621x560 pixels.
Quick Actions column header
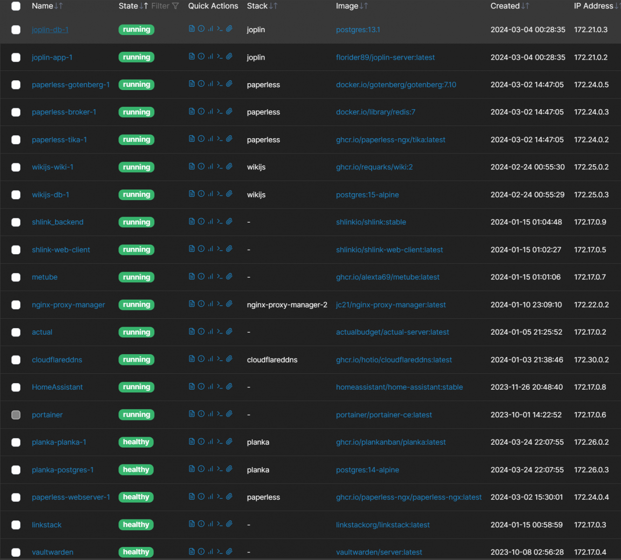[x=213, y=6]
